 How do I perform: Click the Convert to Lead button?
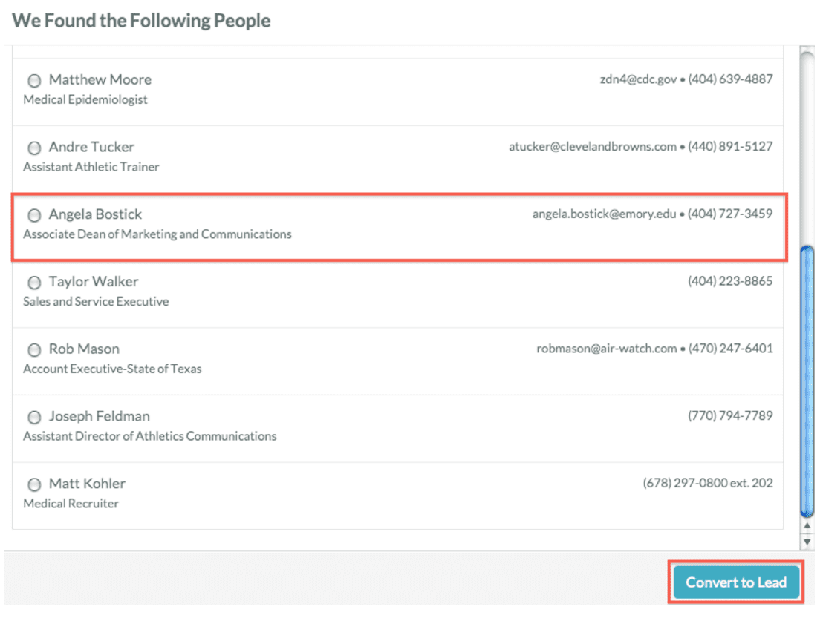point(735,582)
